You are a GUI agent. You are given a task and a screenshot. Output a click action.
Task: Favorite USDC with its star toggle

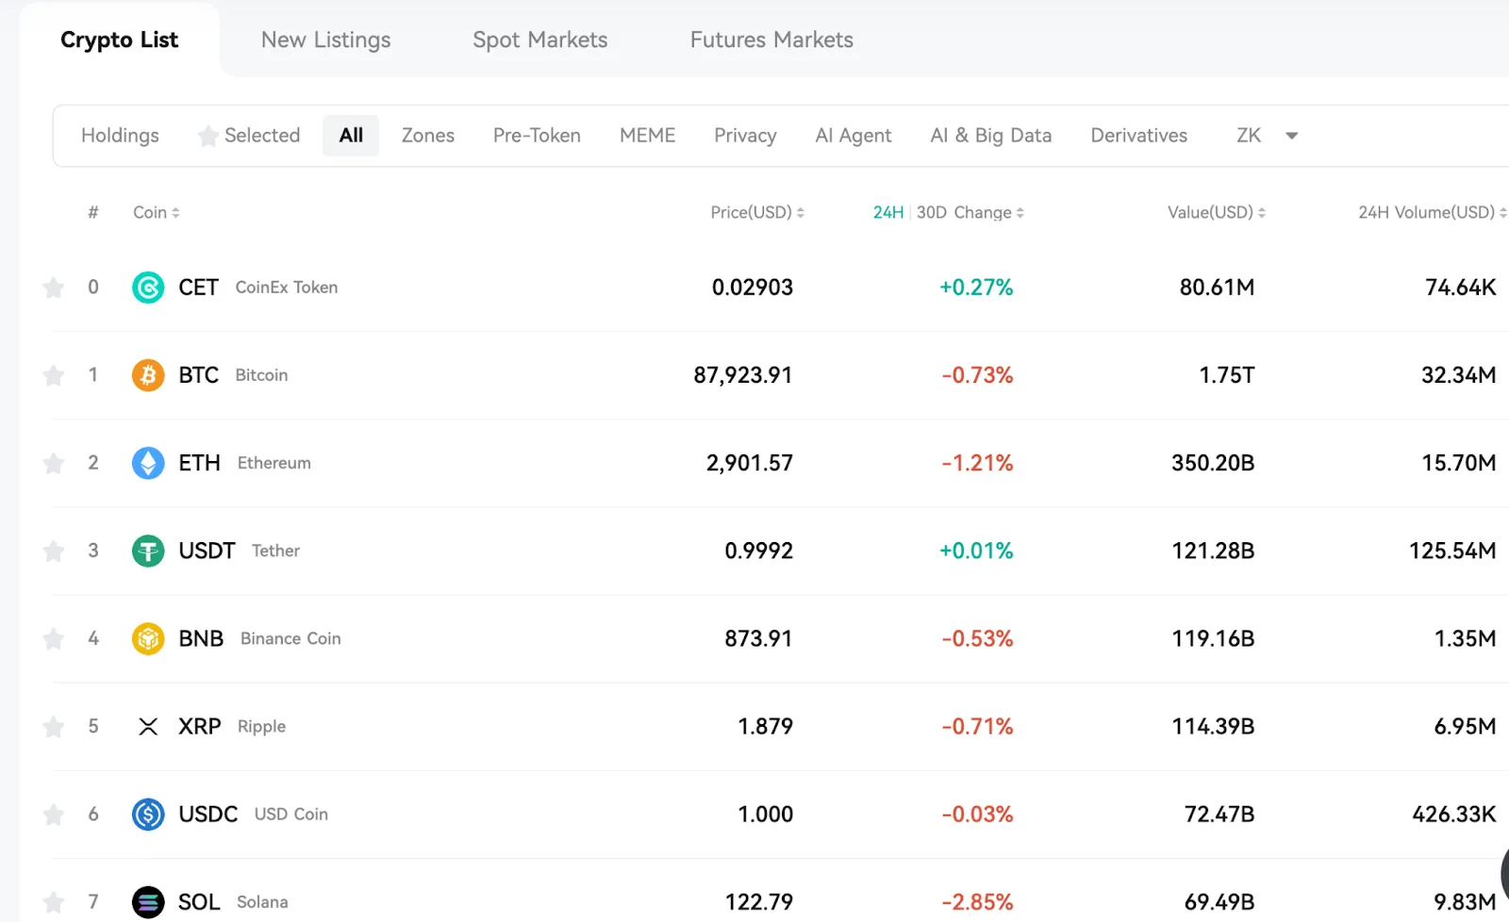pyautogui.click(x=54, y=814)
